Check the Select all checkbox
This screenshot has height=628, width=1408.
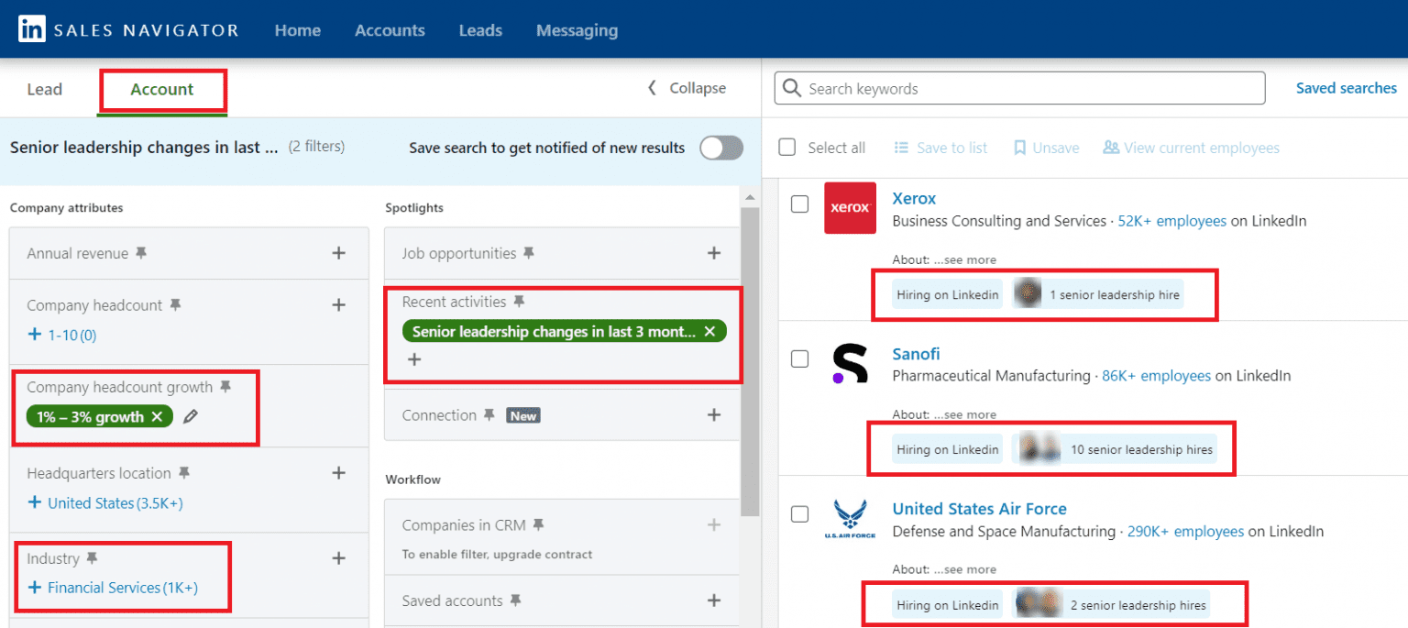click(786, 148)
